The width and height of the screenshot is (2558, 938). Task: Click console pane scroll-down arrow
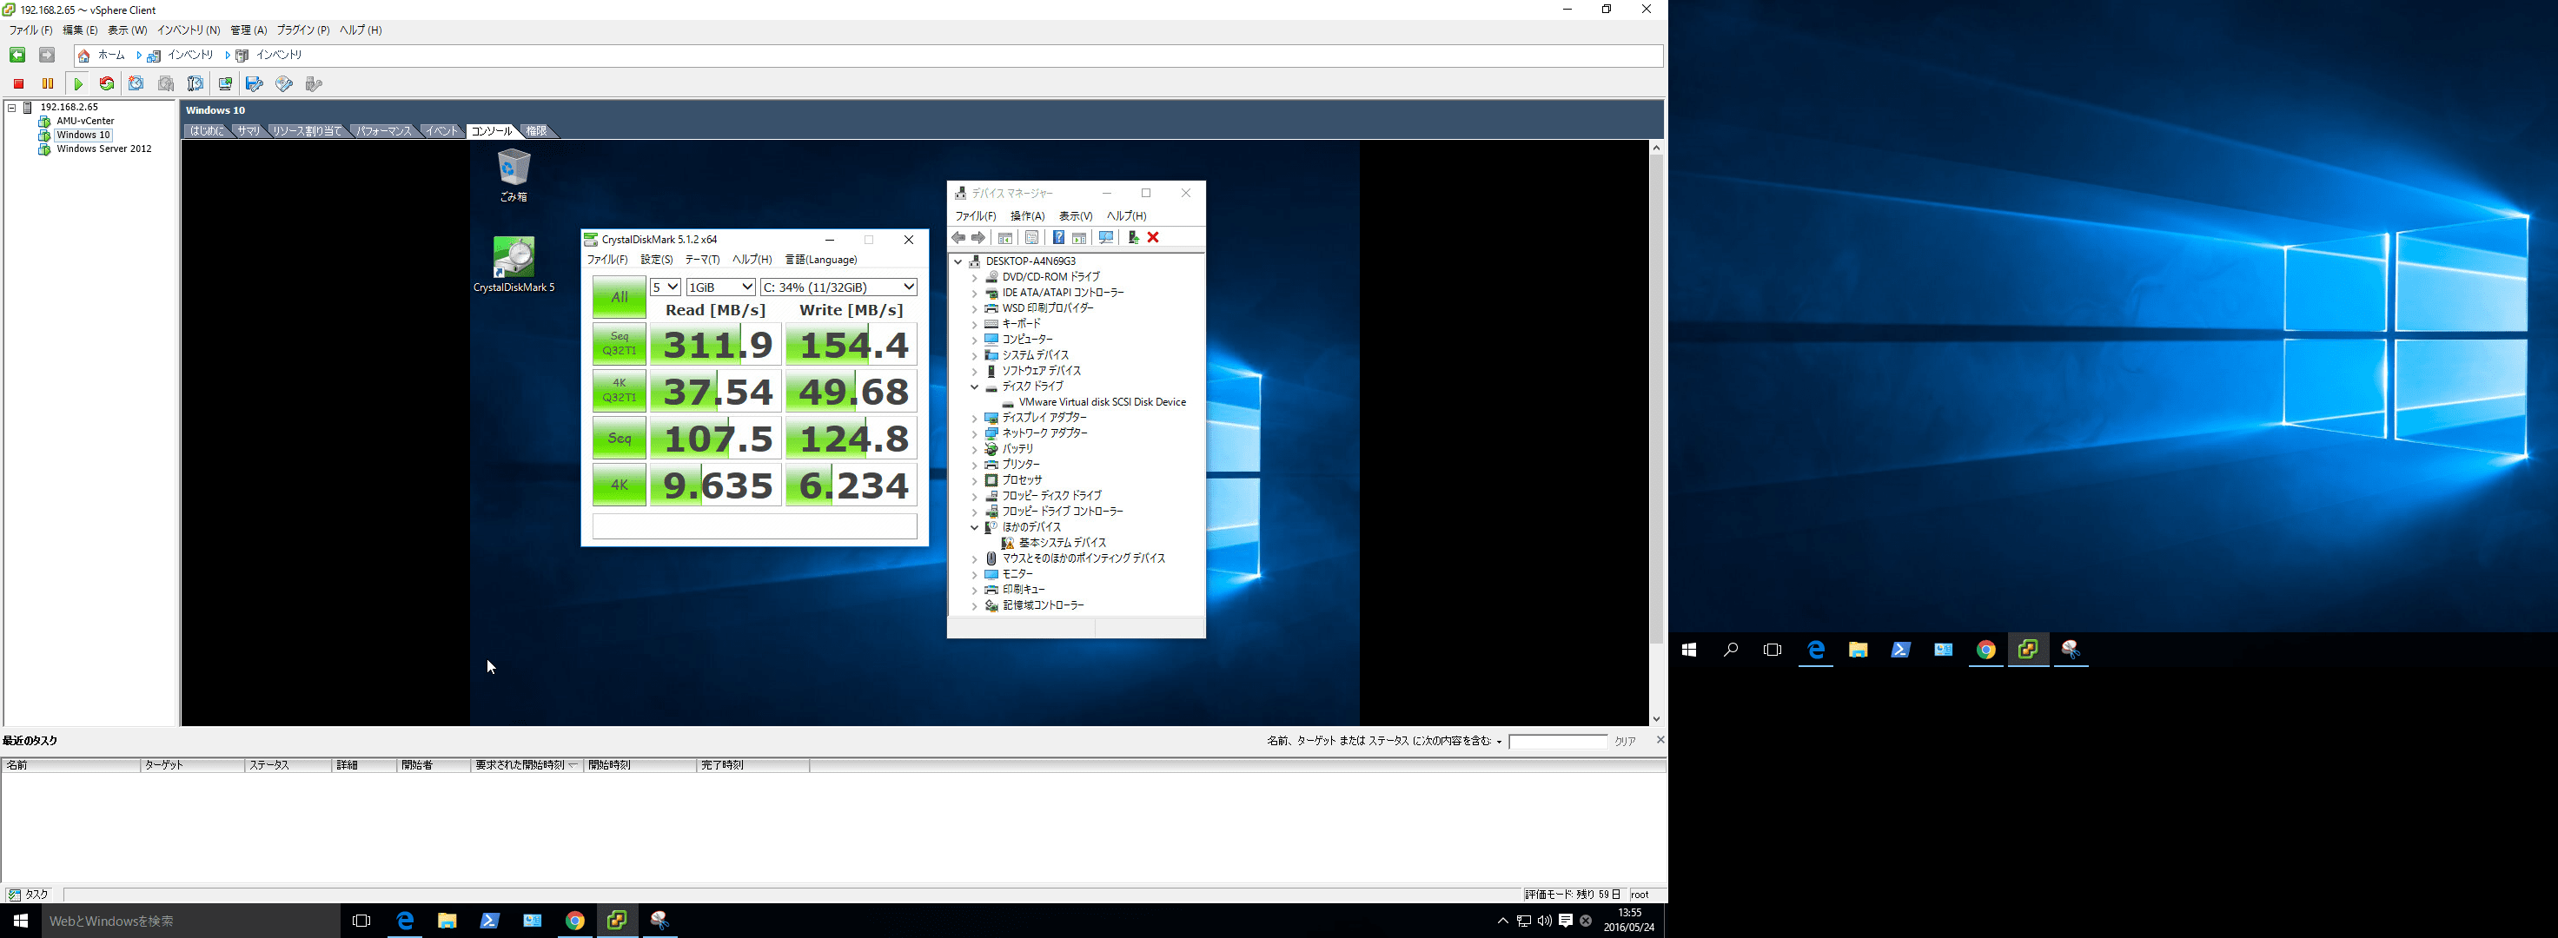[x=1656, y=720]
